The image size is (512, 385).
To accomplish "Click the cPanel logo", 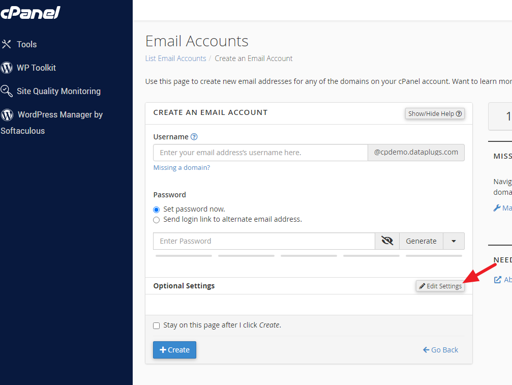I will point(31,13).
